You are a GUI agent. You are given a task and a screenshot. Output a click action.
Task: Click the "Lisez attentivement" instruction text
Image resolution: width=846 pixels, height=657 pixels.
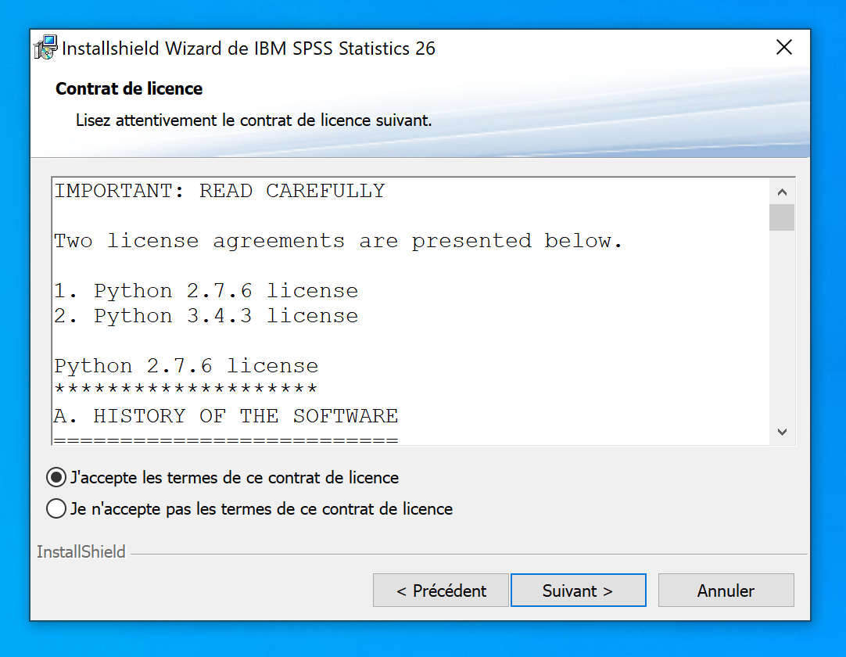[253, 120]
